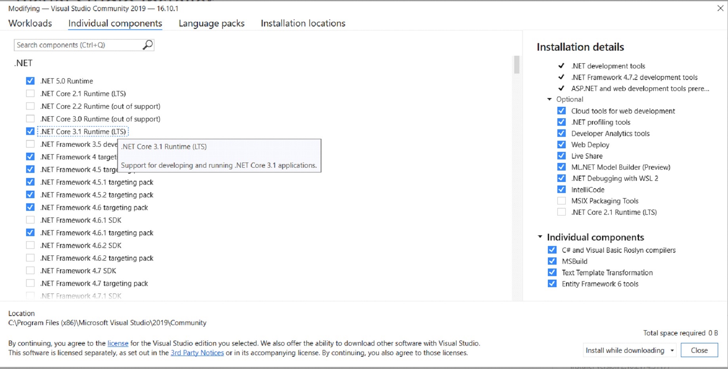Uncheck Text Template Transformation
Screen dimensions: 728x369
tap(552, 272)
